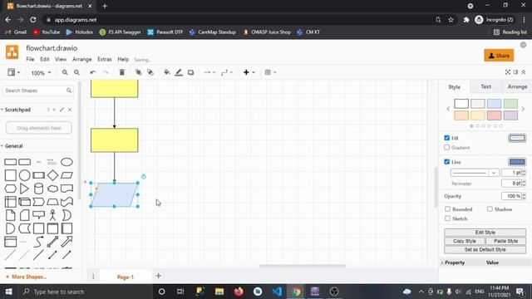Toggle format panel icon

pos(515,72)
